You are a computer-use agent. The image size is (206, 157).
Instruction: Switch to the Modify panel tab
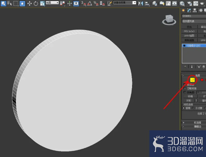point(189,11)
